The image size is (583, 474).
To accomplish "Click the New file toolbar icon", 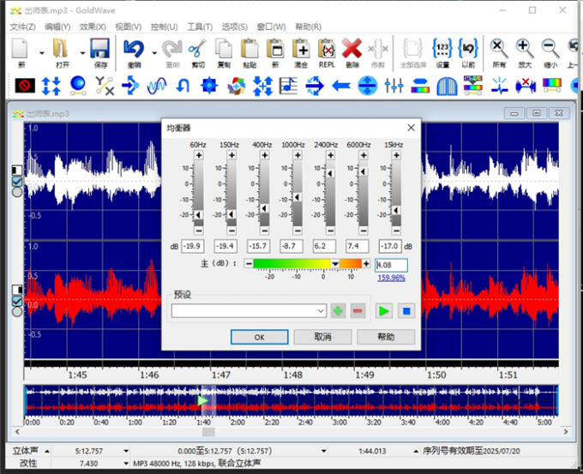I will 21,48.
